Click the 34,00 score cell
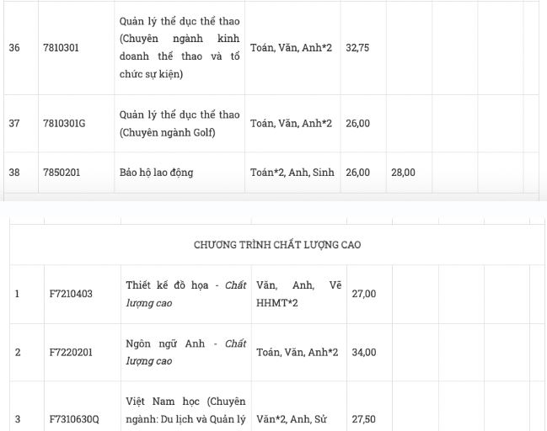The width and height of the screenshot is (547, 431). click(364, 352)
